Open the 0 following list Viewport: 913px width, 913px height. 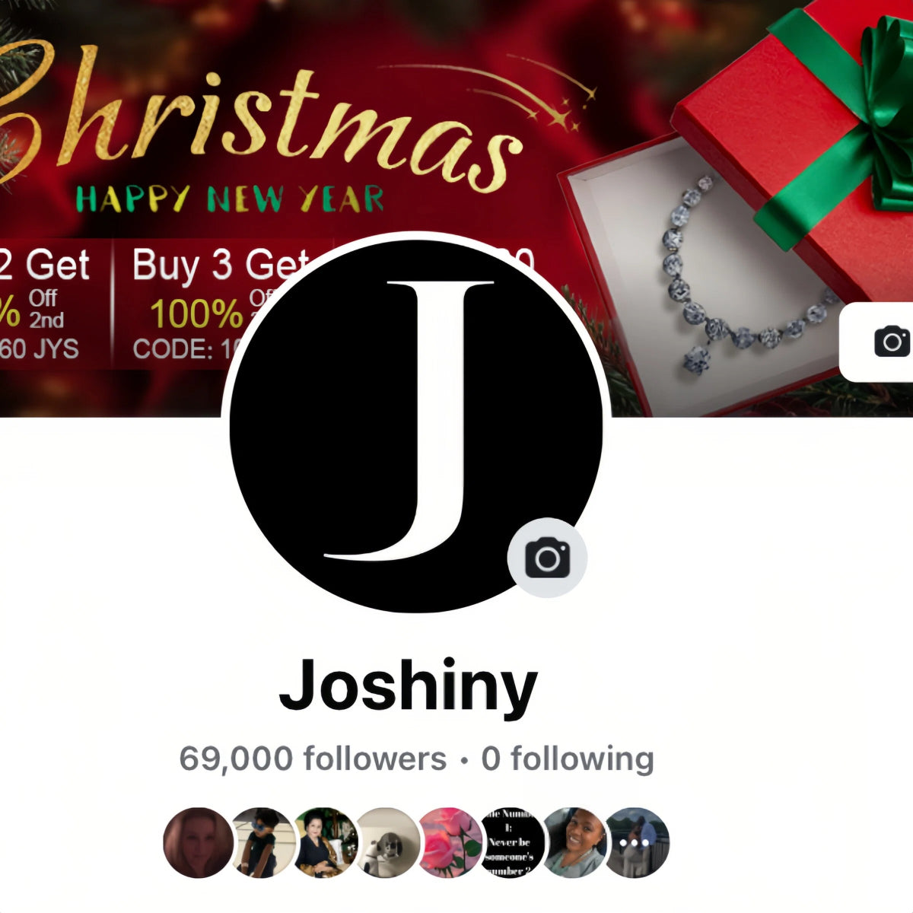coord(568,759)
